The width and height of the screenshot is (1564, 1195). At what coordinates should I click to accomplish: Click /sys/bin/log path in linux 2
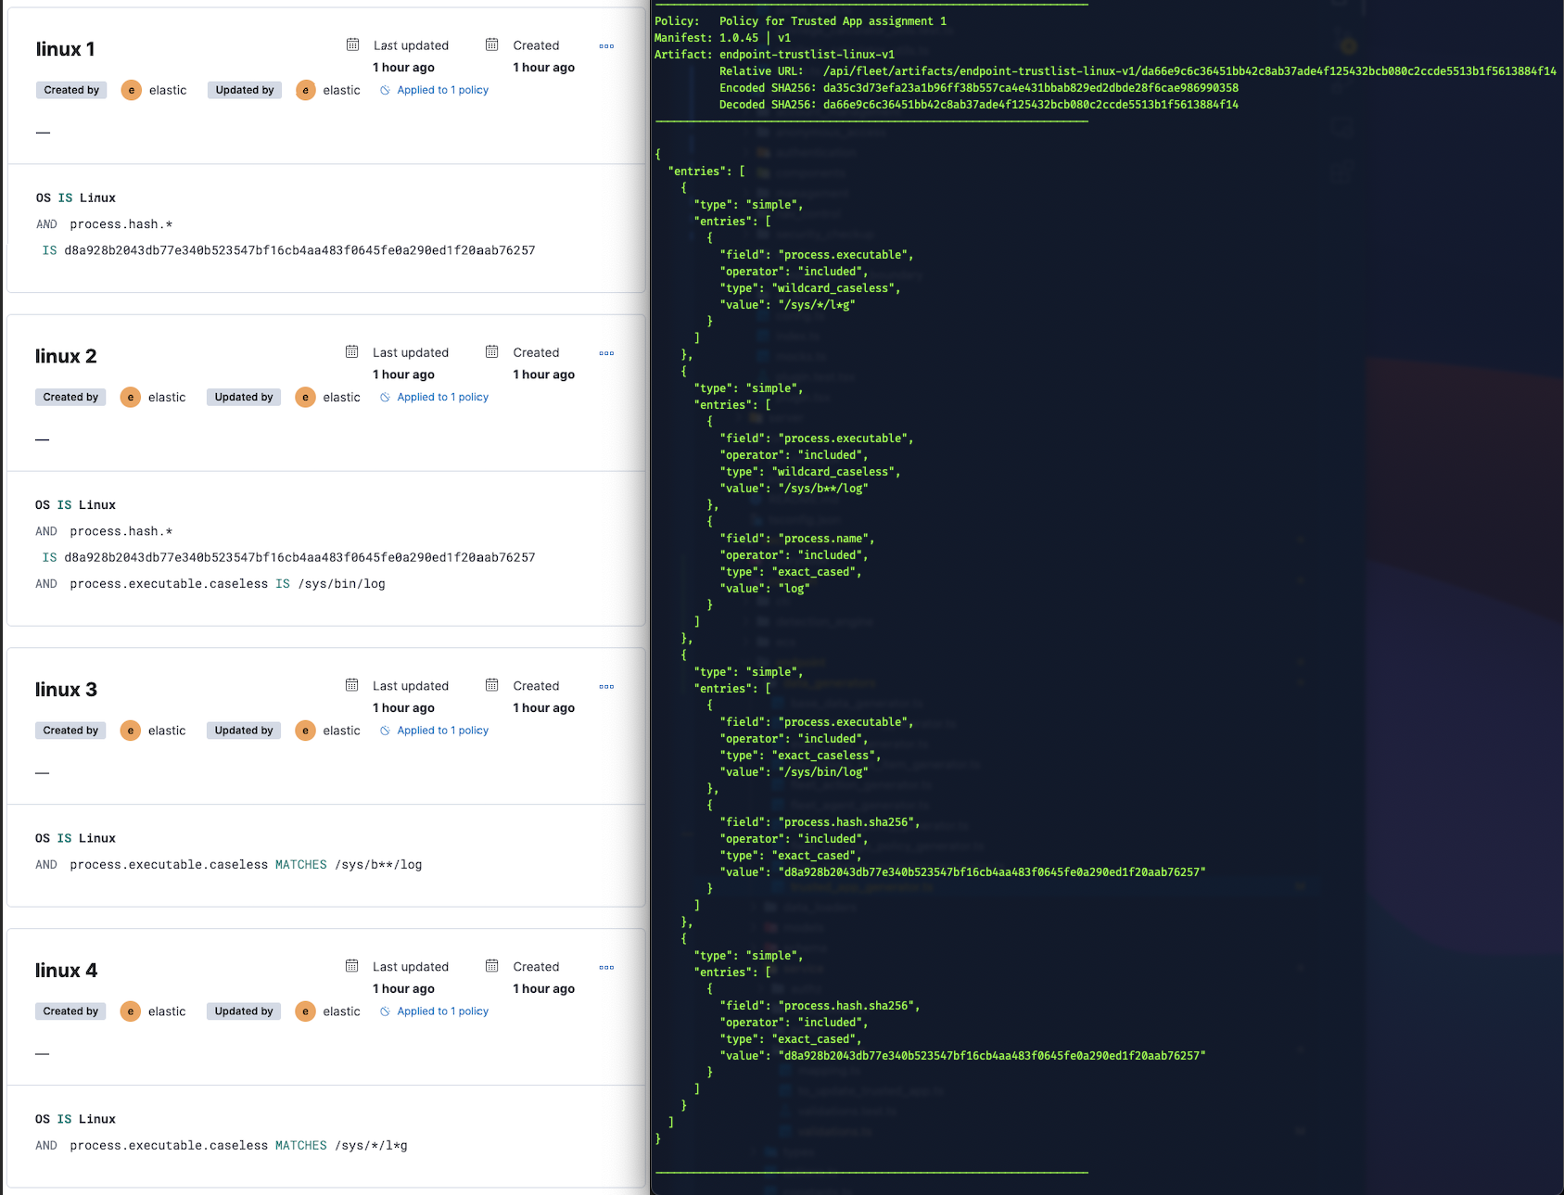coord(341,584)
